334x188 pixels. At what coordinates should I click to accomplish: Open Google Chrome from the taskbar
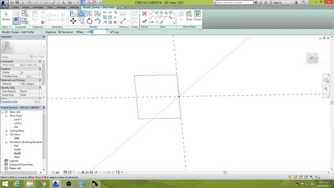[x=43, y=184]
